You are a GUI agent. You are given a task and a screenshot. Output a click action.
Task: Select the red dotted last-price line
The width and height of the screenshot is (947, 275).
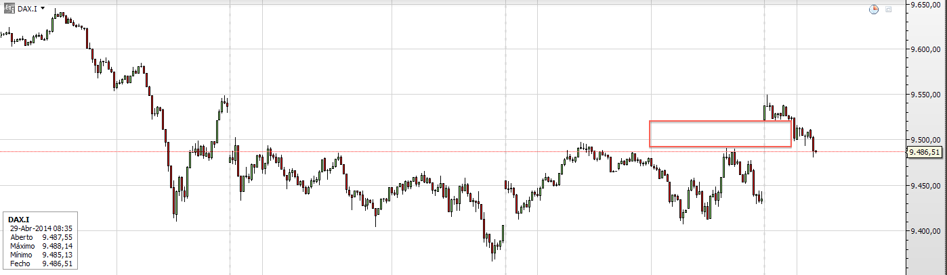[x=406, y=152]
